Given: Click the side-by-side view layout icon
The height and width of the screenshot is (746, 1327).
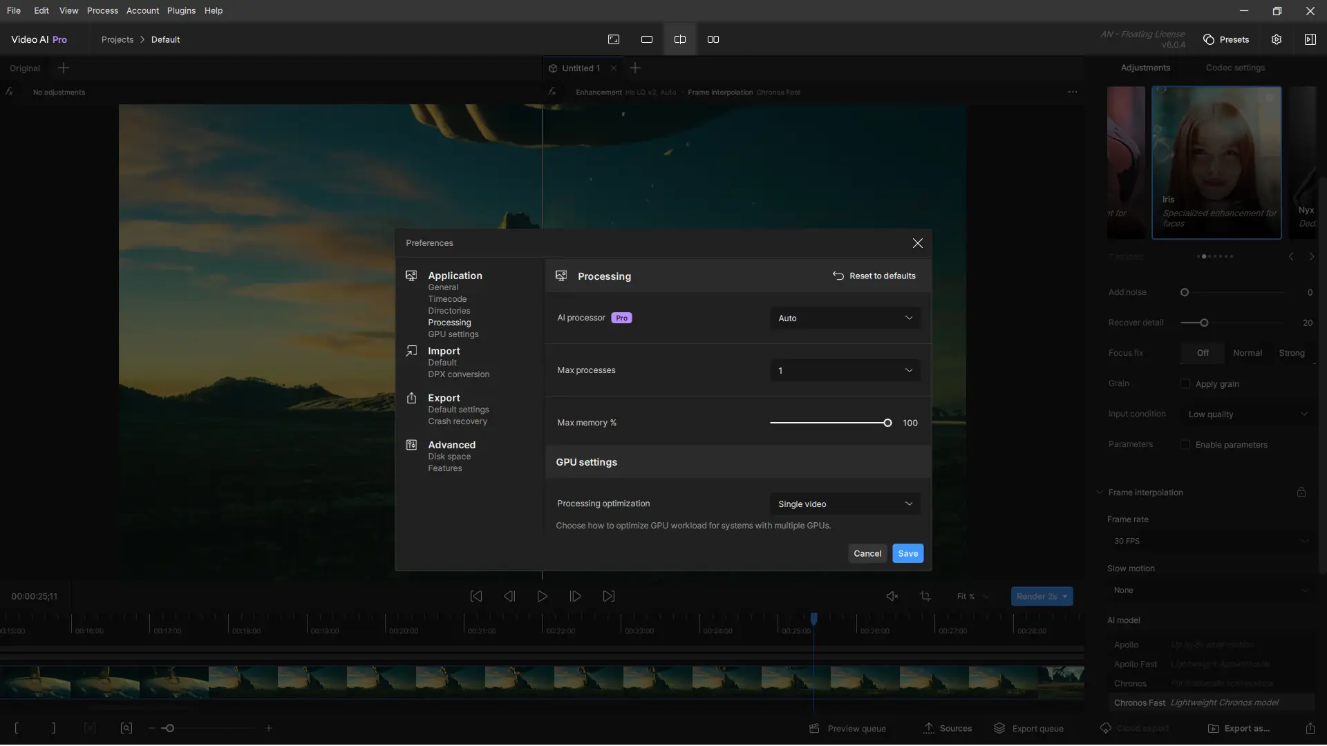Looking at the screenshot, I should pyautogui.click(x=713, y=39).
